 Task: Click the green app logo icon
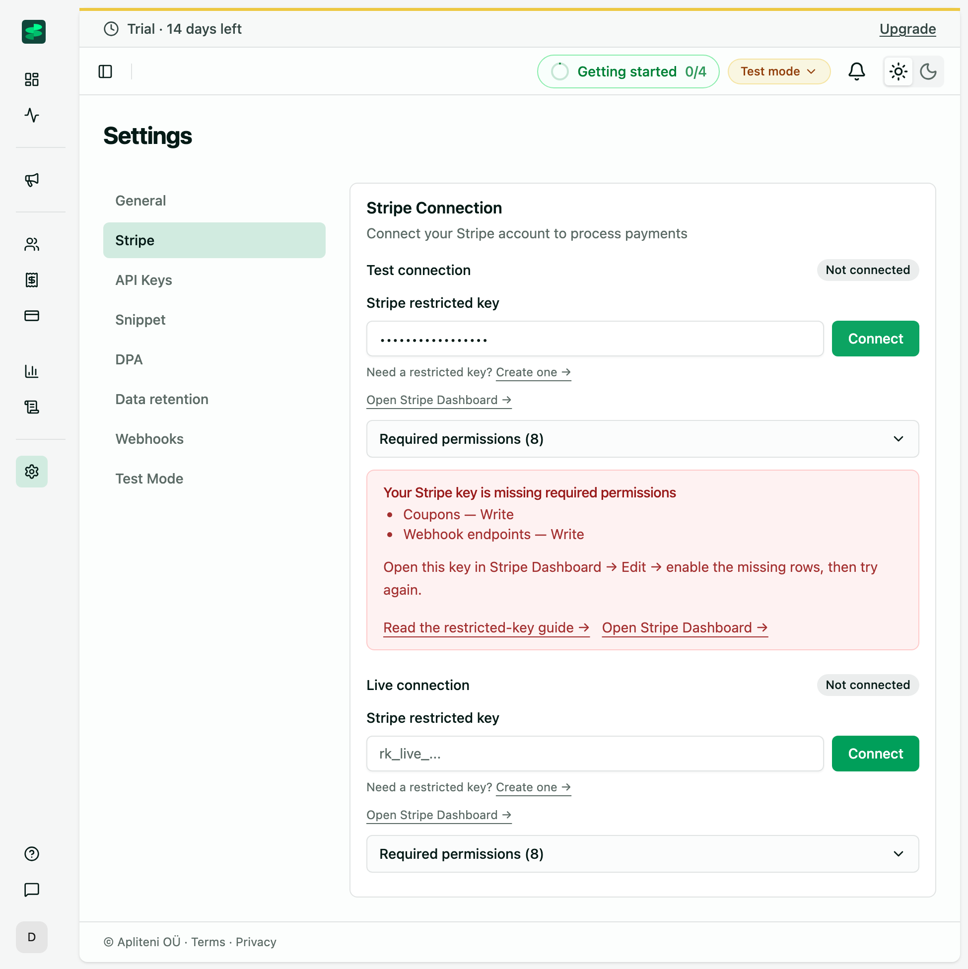tap(34, 32)
